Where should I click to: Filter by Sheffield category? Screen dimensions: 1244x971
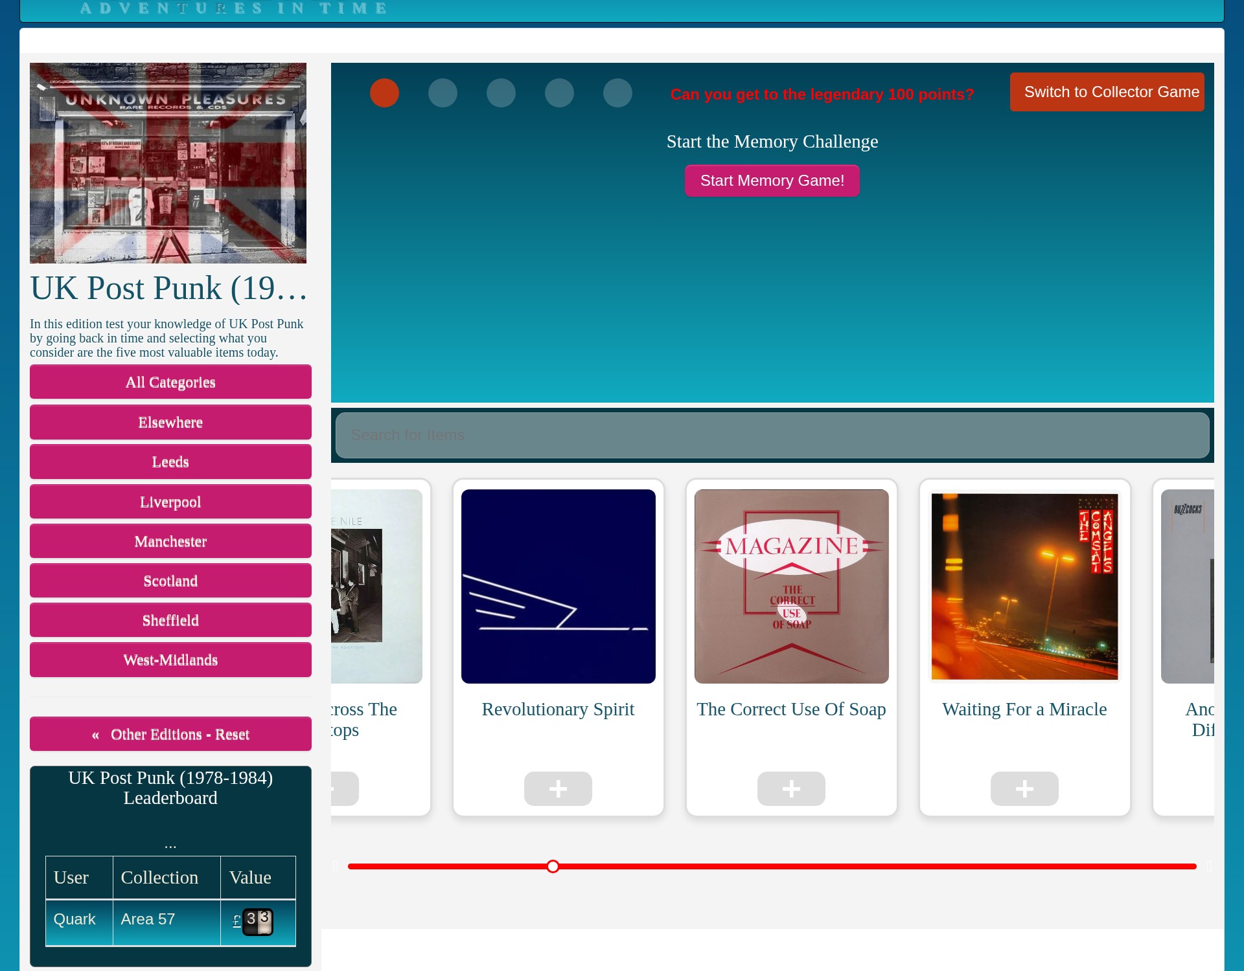[170, 620]
